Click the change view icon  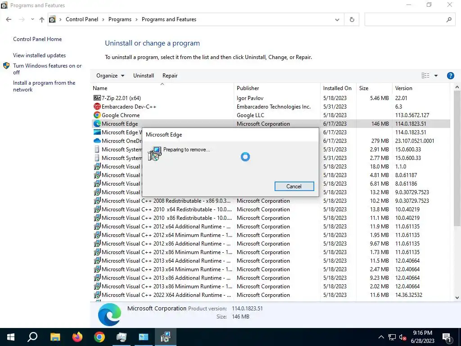425,76
